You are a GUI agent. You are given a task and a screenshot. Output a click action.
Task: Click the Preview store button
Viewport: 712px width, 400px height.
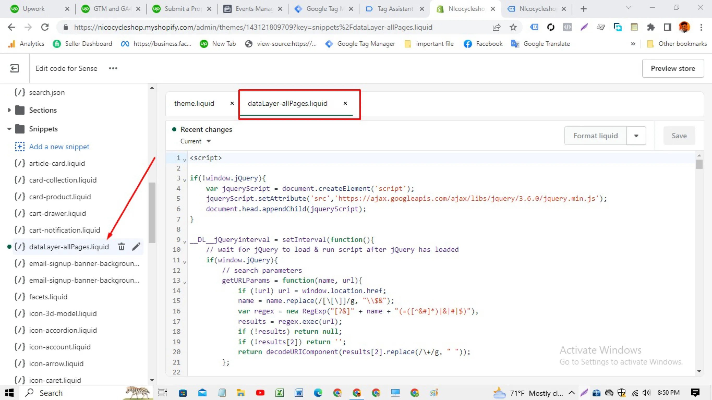pos(673,68)
